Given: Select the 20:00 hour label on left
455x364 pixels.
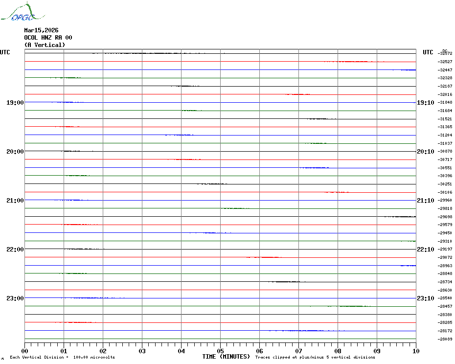Looking at the screenshot, I should pyautogui.click(x=15, y=152).
